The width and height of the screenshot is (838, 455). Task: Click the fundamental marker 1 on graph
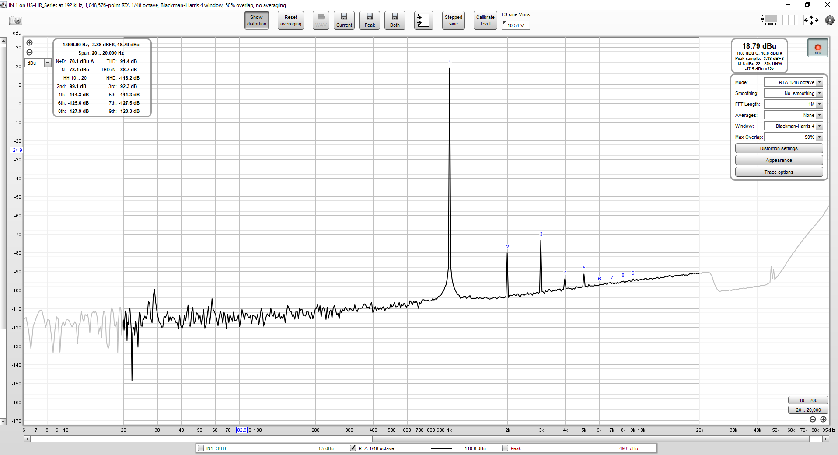coord(449,62)
